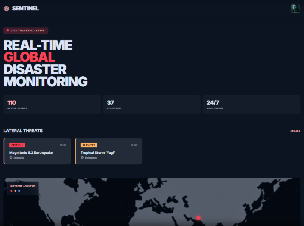
Task: Click the red GLOBAL headline word
Action: click(x=30, y=57)
